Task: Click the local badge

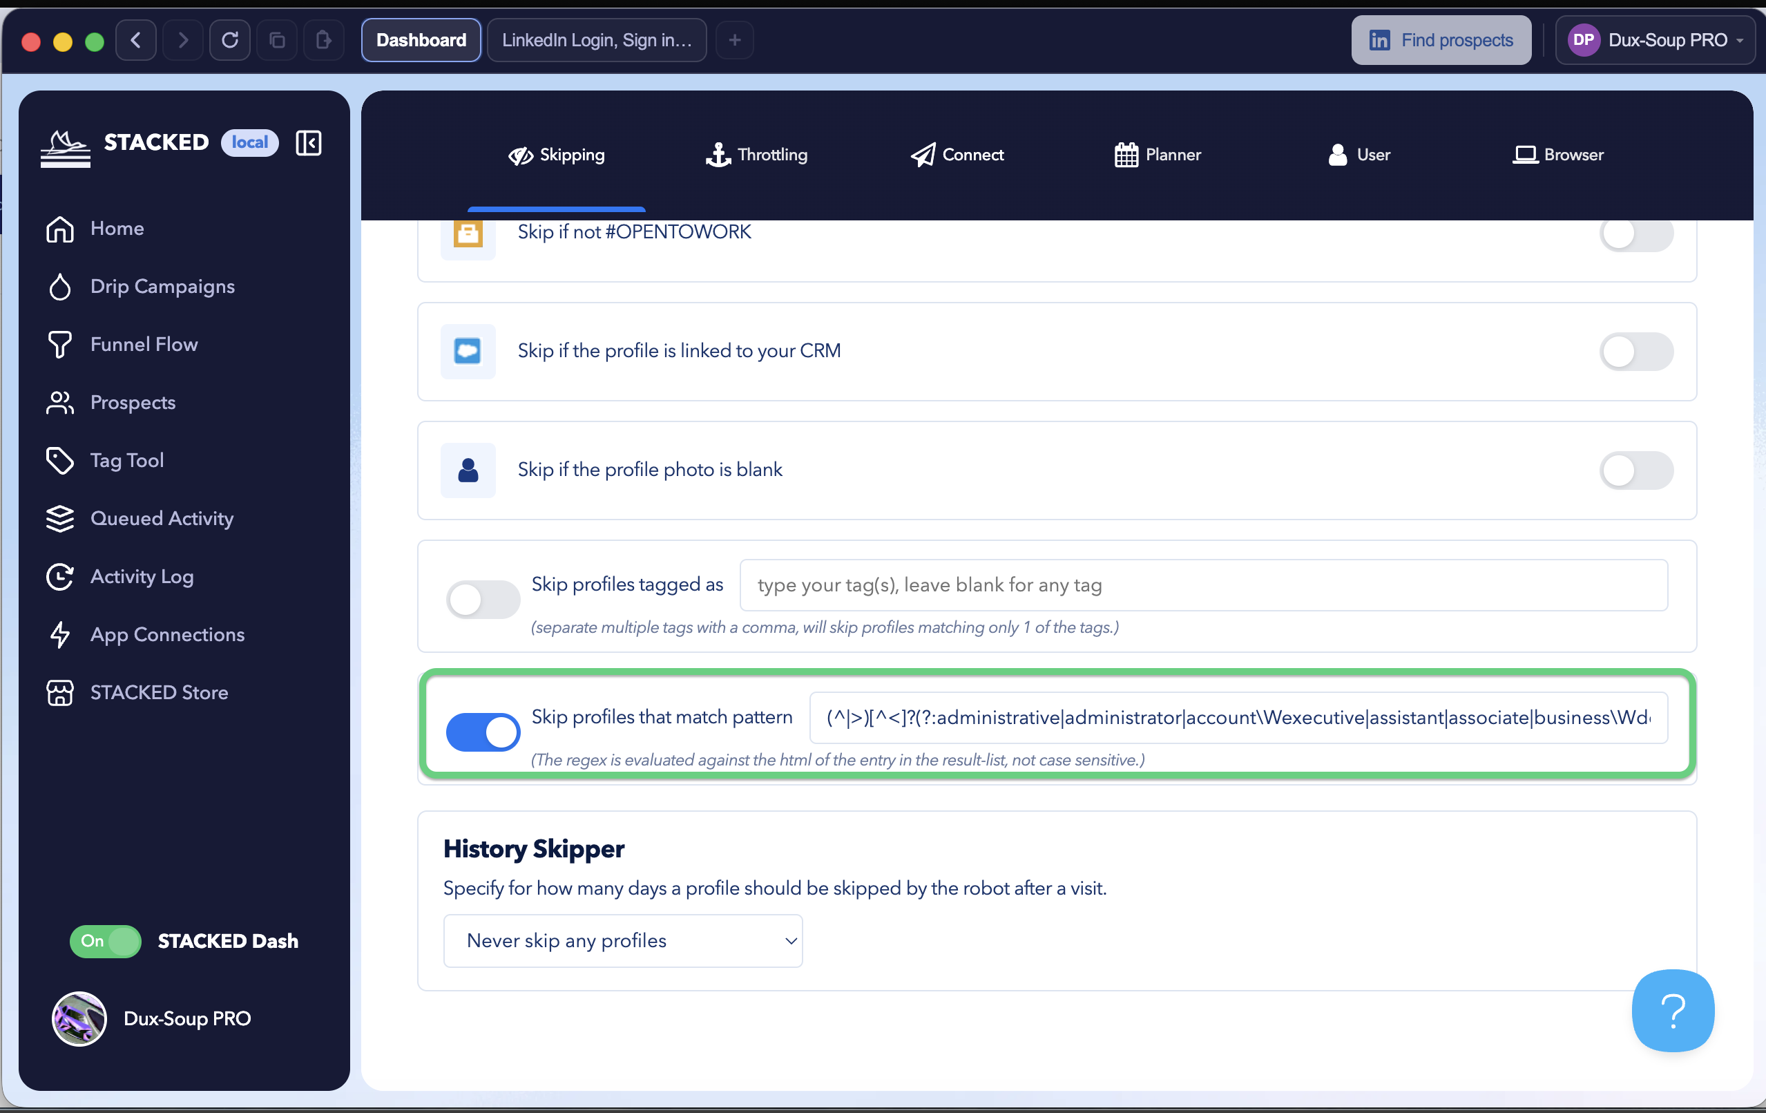Action: pos(249,142)
